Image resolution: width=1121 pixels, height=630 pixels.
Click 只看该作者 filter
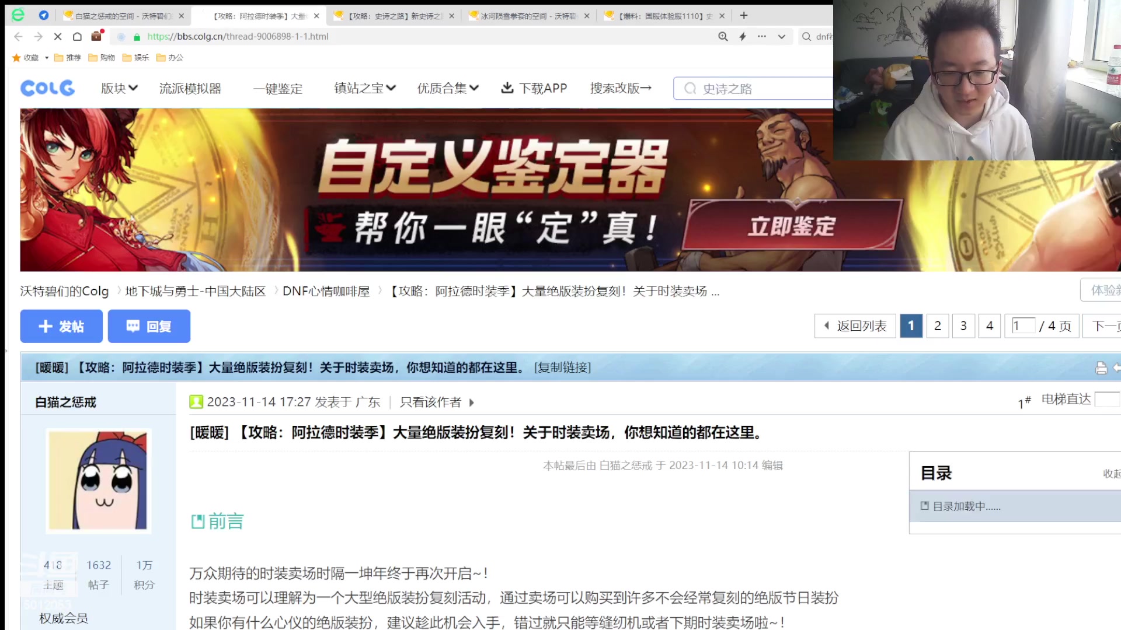(431, 402)
